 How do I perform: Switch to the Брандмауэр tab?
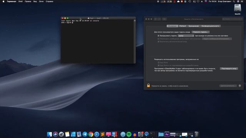point(194,26)
